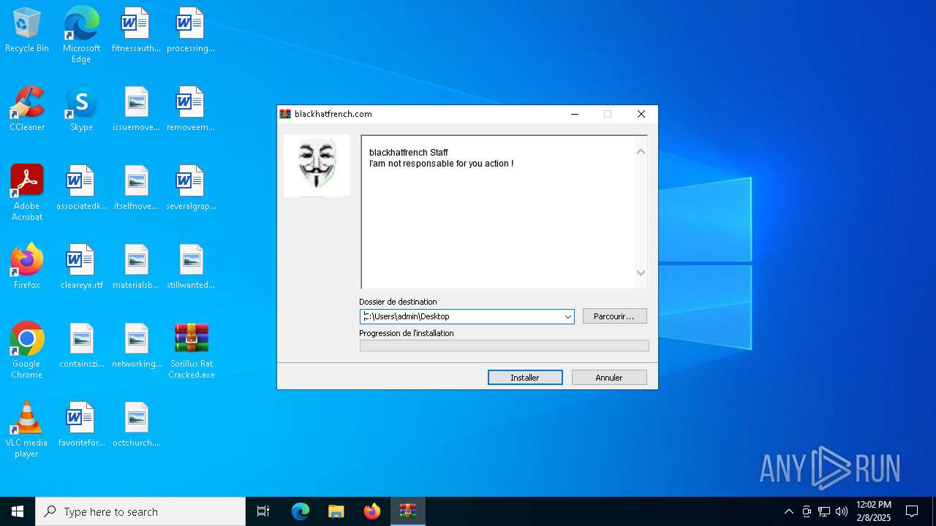Open Firefox desktop shortcut

coord(27,267)
